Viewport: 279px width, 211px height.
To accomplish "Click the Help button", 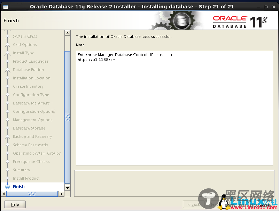I will [x=15, y=204].
